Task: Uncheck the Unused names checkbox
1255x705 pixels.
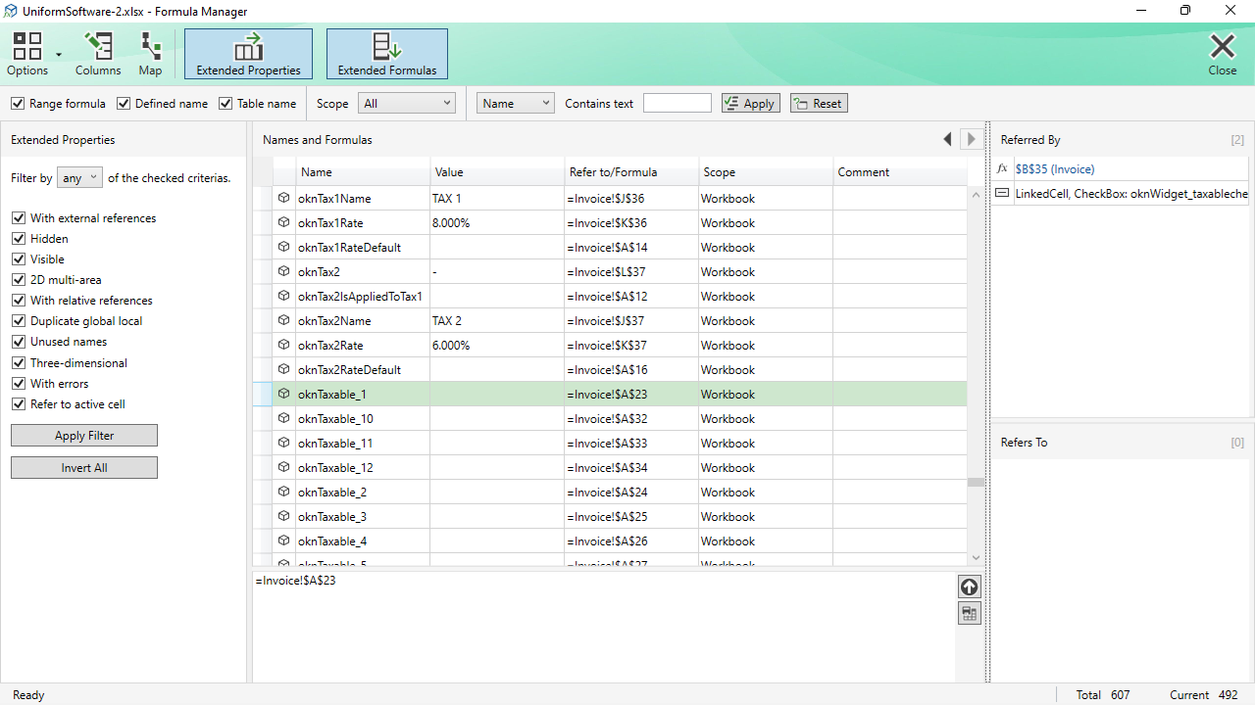Action: tap(18, 342)
